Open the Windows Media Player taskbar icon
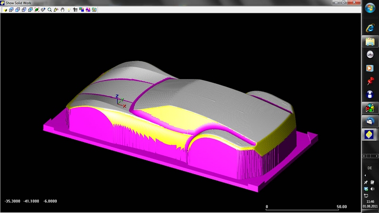This screenshot has height=213, width=379. tap(370, 68)
